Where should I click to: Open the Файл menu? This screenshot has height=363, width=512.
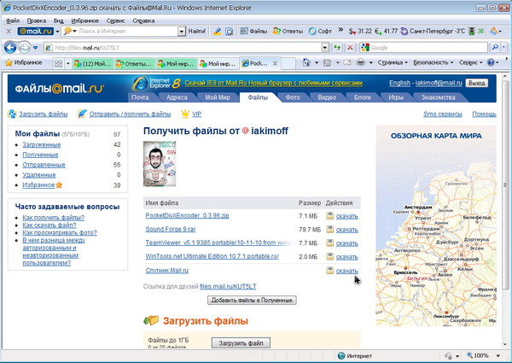pos(13,20)
